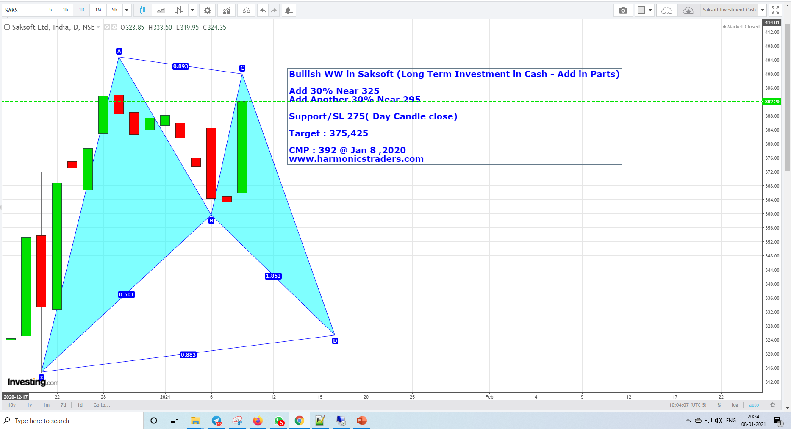This screenshot has height=429, width=791.
Task: Expand more intervals dropdown arrow
Action: tap(127, 10)
